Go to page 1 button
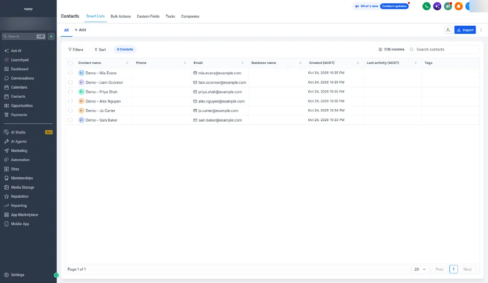Screen dimensions: 488x283 453,269
